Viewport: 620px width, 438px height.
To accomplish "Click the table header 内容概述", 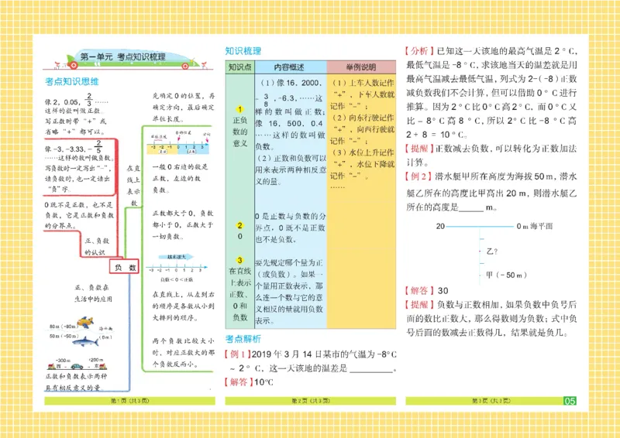I will click(291, 67).
